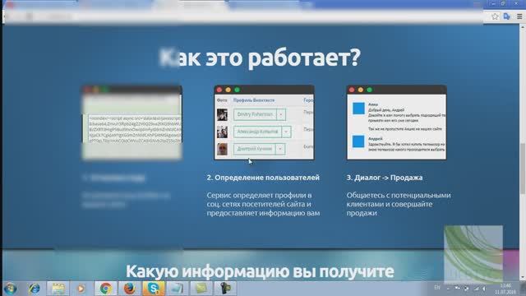
Task: Bookmark this page with the star icon
Action: [x=495, y=16]
